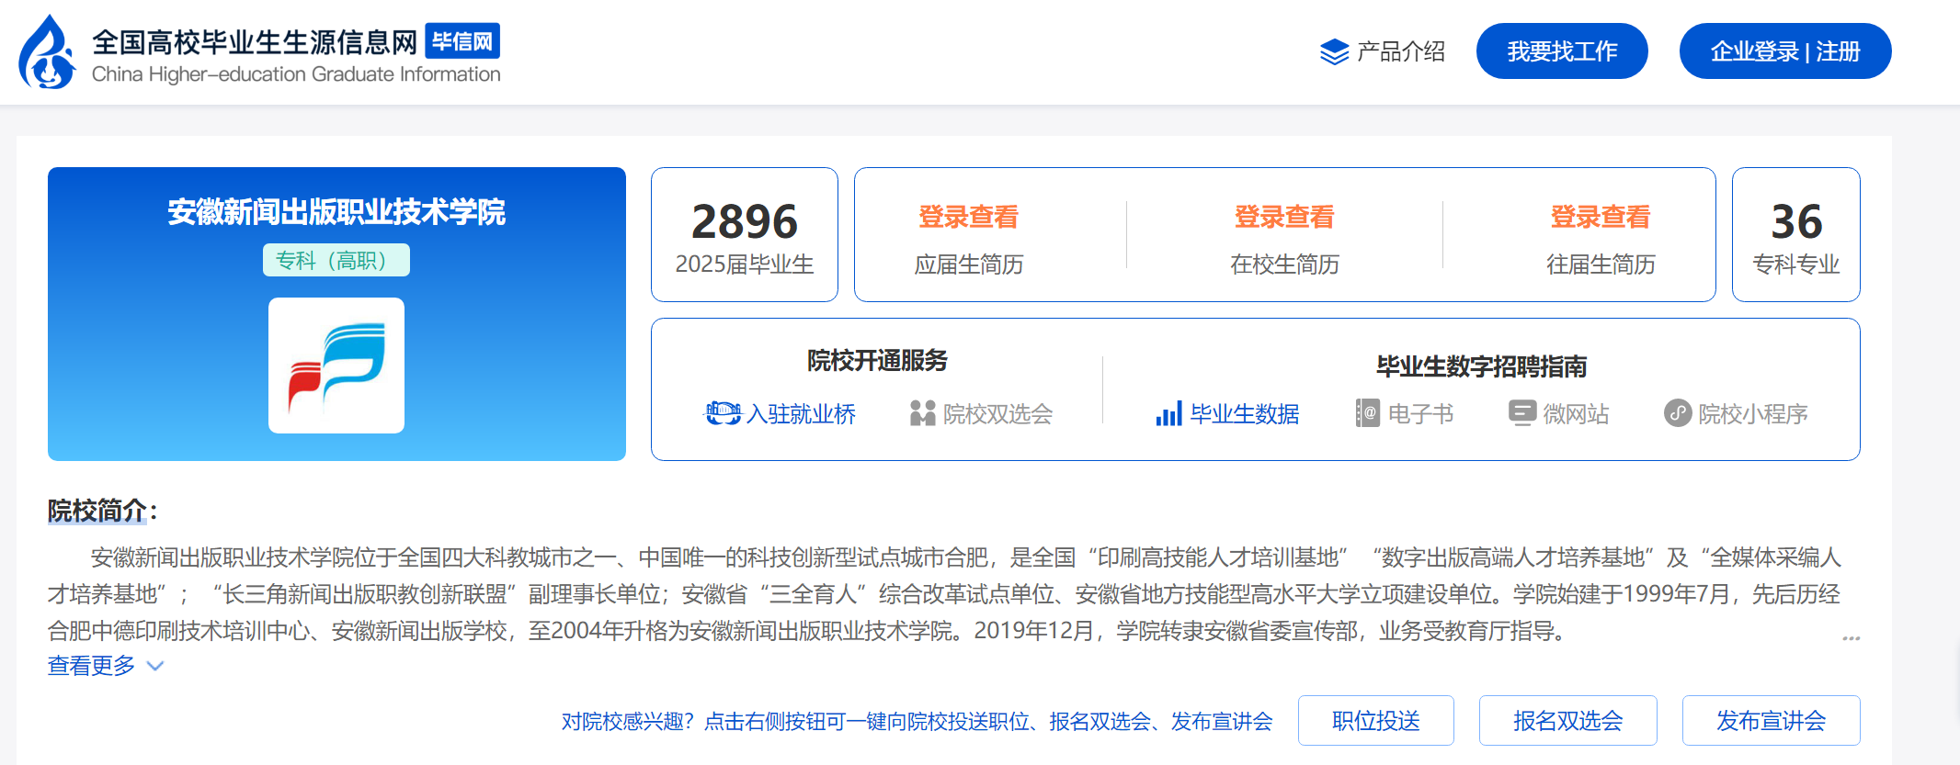Click the China Higher-education Graduate Information subtitle
The image size is (1960, 765).
(x=296, y=74)
